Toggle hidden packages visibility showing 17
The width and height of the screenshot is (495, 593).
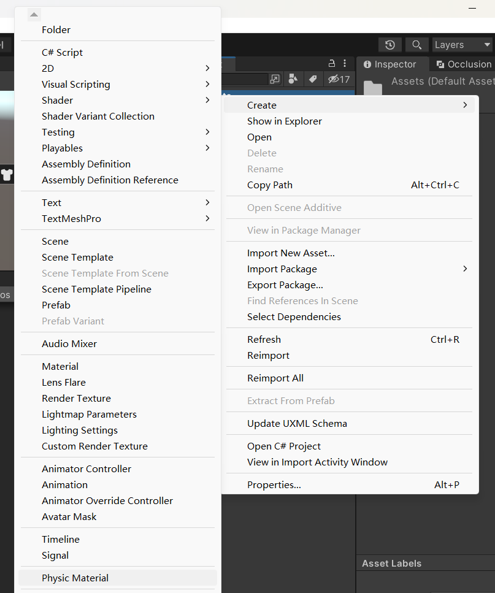click(x=339, y=79)
